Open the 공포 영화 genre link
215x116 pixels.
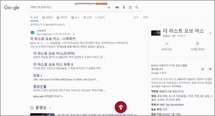[162, 96]
